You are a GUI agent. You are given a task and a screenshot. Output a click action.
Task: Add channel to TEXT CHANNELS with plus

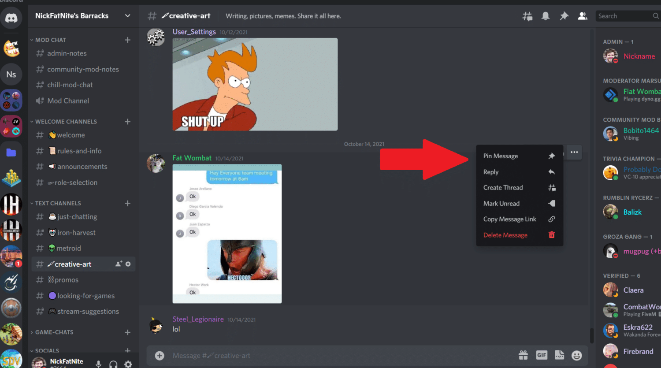127,204
